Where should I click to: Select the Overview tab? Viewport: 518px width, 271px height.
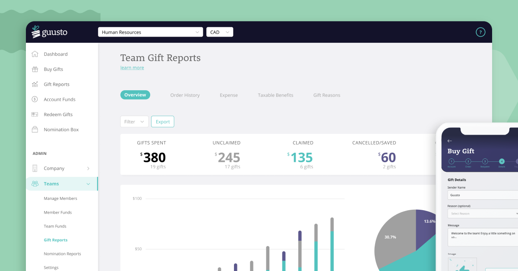point(135,95)
